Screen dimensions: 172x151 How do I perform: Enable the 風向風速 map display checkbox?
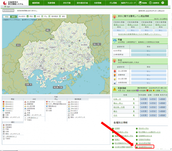pyautogui.click(x=49, y=16)
